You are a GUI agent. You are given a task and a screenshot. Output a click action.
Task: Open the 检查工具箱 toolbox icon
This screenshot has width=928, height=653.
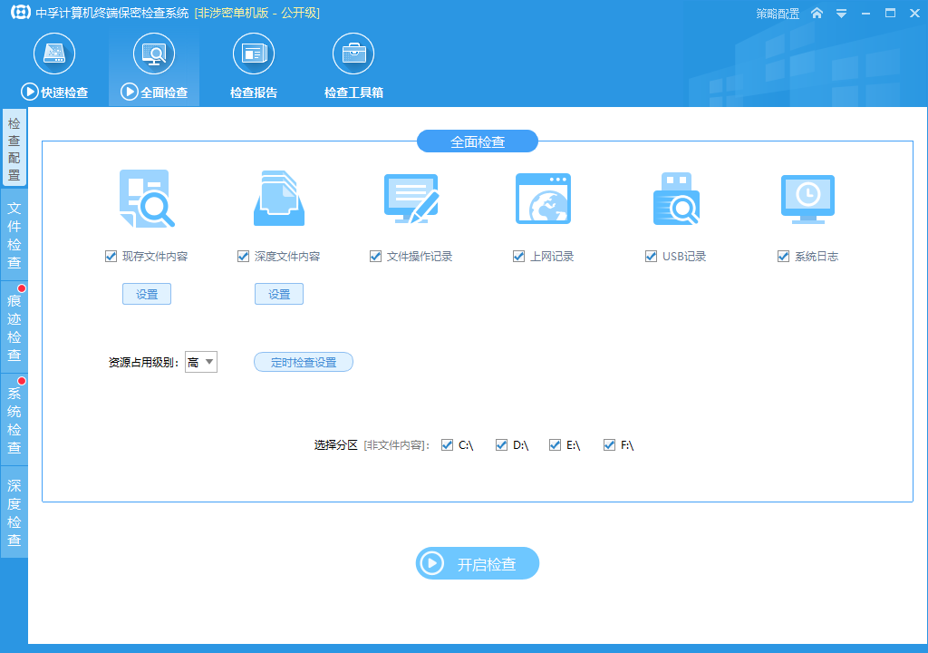[x=353, y=54]
